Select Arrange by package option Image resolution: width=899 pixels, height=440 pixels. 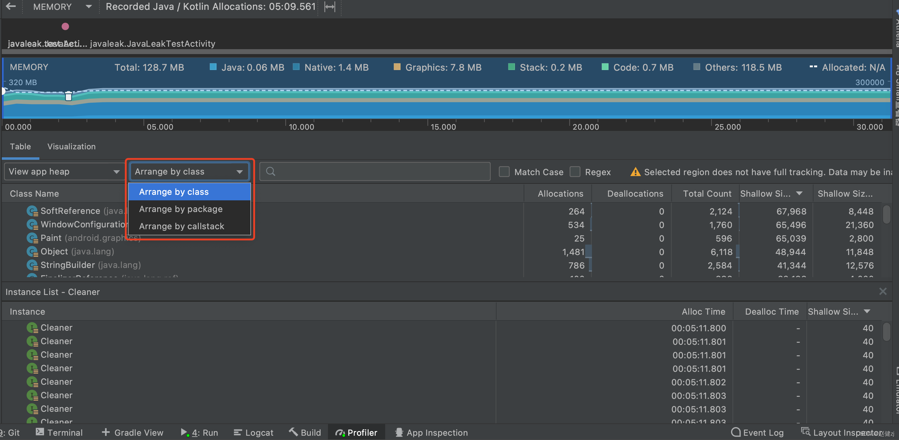181,209
